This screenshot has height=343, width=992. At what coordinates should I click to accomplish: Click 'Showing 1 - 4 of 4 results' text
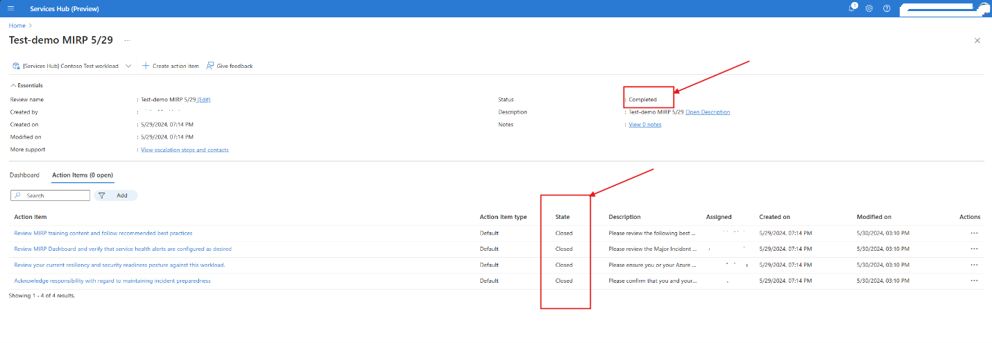pyautogui.click(x=42, y=296)
